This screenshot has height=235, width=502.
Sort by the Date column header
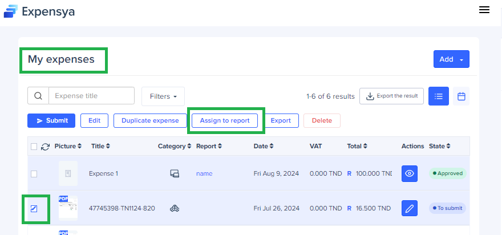[x=264, y=147]
